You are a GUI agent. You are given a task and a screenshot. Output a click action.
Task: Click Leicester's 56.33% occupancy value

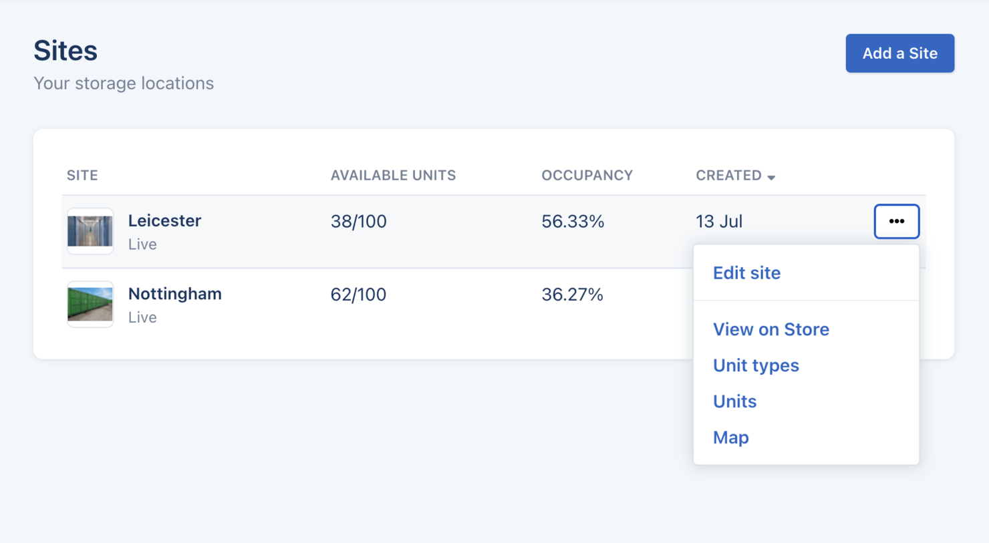coord(573,222)
